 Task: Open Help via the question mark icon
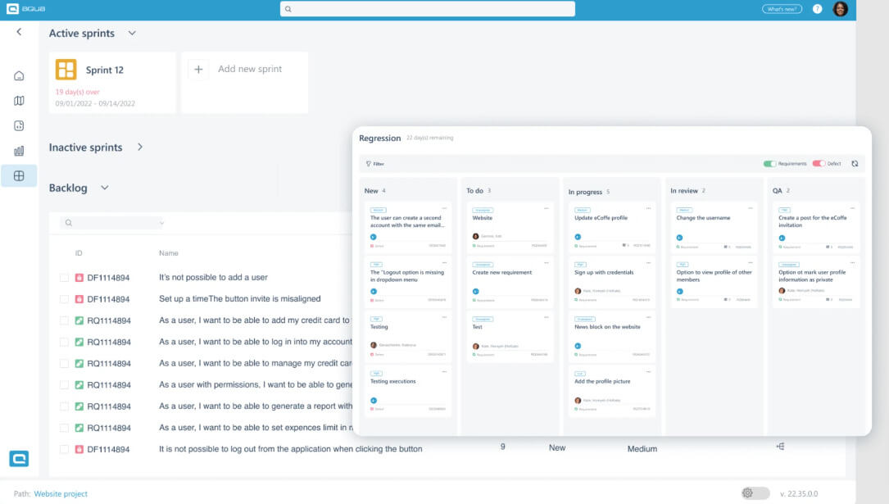coord(818,9)
